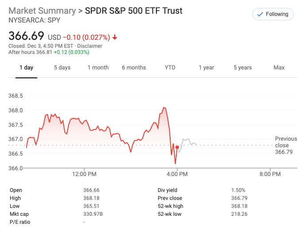Select the 1 day tab
The image size is (307, 230).
(x=26, y=68)
